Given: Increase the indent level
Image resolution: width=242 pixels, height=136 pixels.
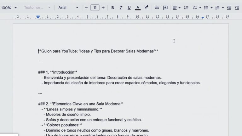Looking at the screenshot, I should (237, 8).
